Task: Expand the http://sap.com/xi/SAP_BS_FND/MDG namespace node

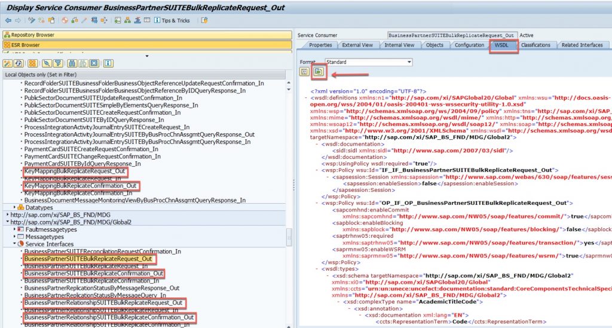Action: tap(7, 215)
